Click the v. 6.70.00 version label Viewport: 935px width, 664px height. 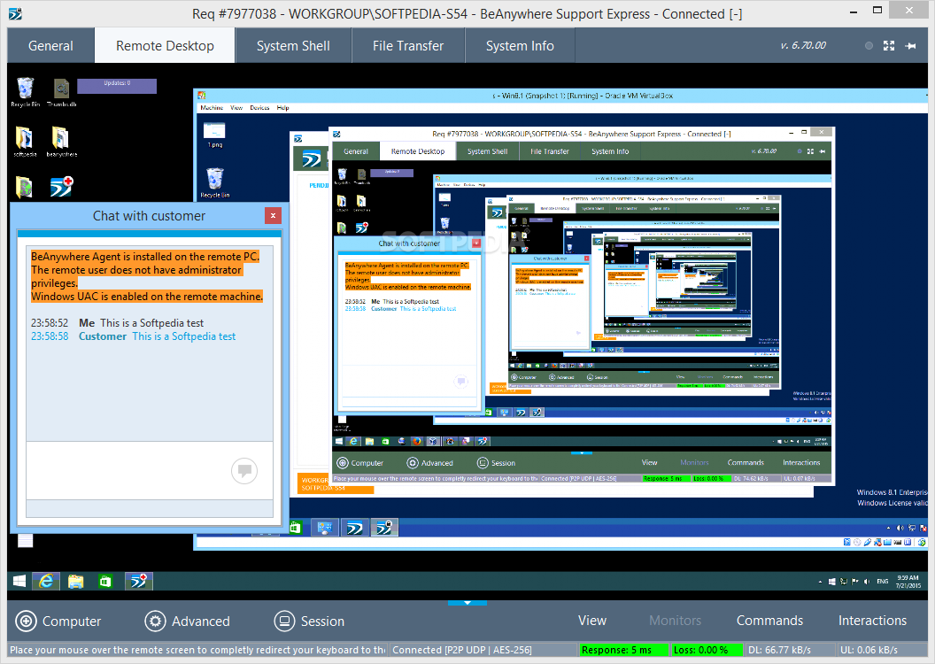[802, 45]
